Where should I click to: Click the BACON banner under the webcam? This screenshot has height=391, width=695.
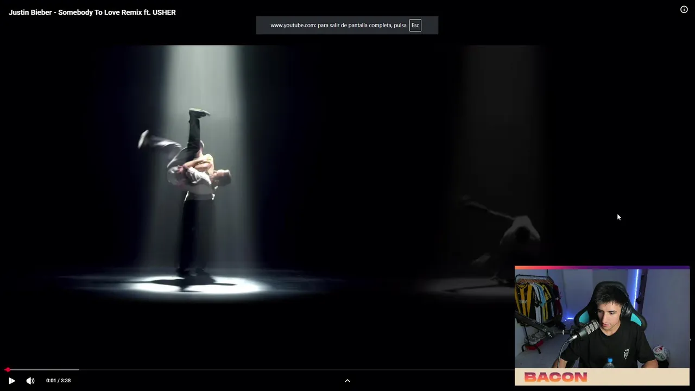[x=602, y=377]
